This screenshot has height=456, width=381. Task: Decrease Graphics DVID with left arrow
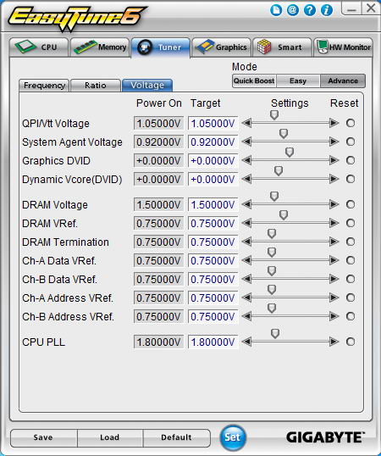[247, 160]
